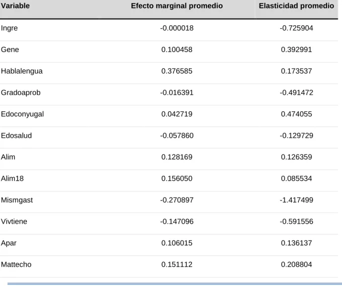Click the 'Alim' variable name

point(8,157)
